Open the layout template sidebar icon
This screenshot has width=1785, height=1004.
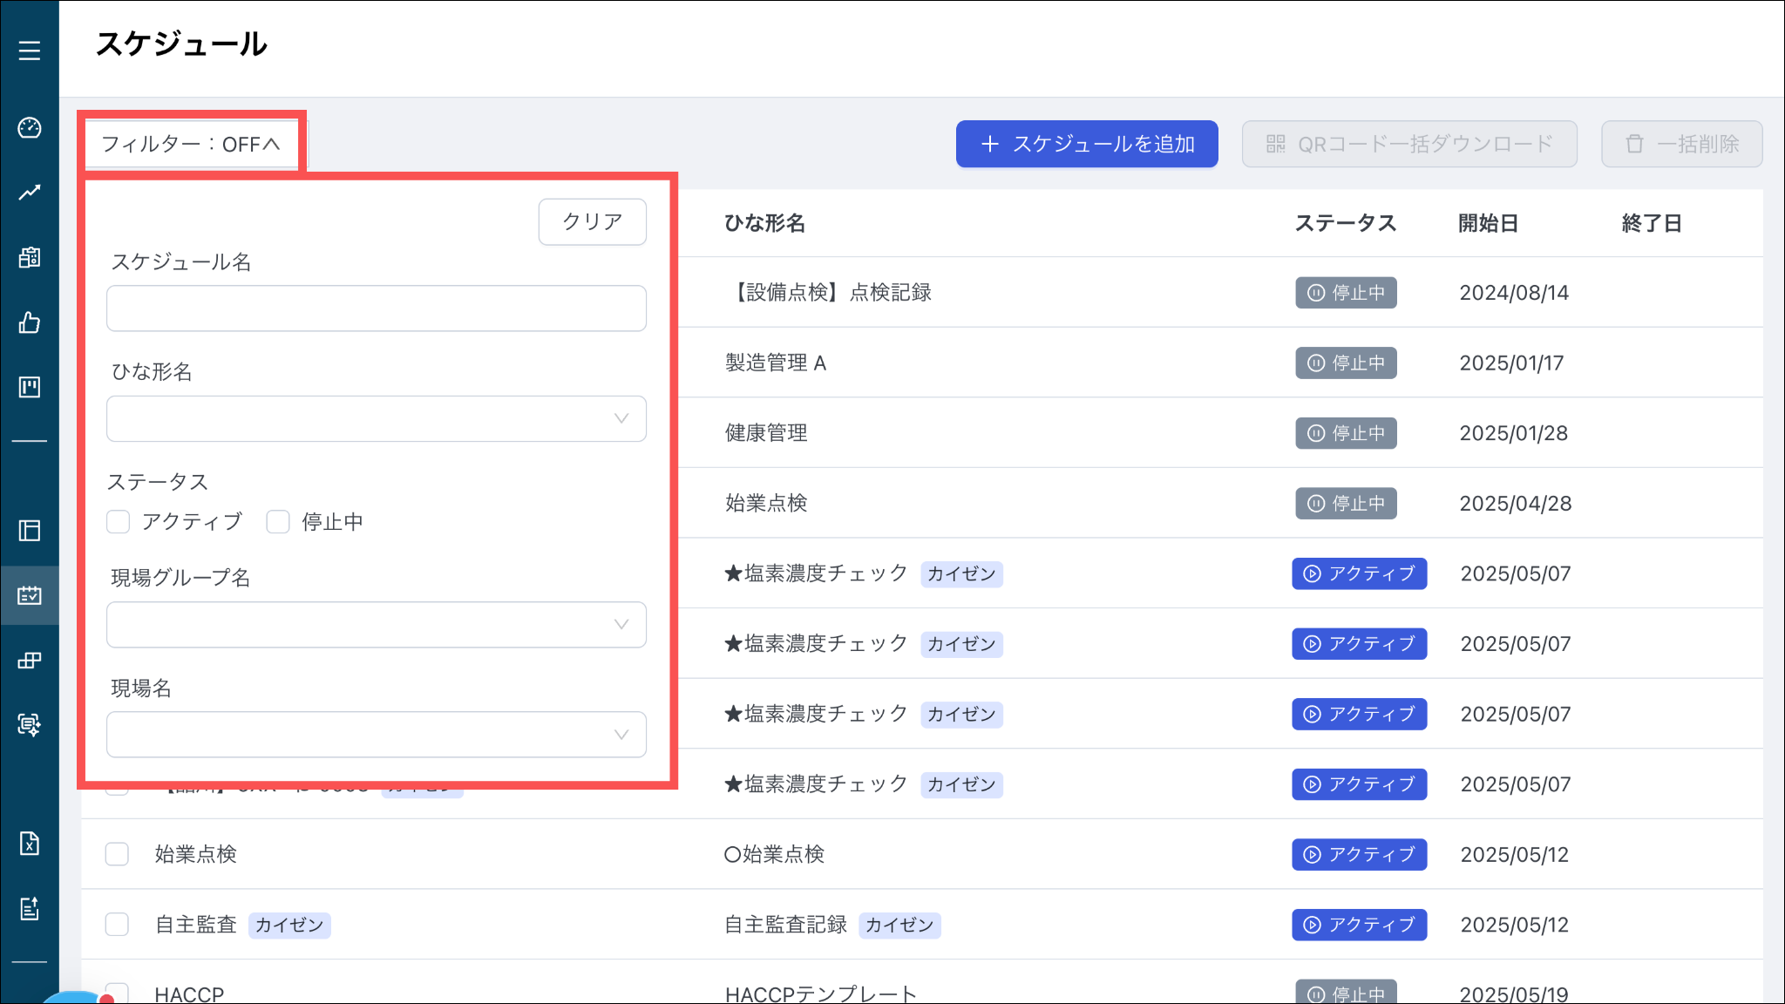30,531
